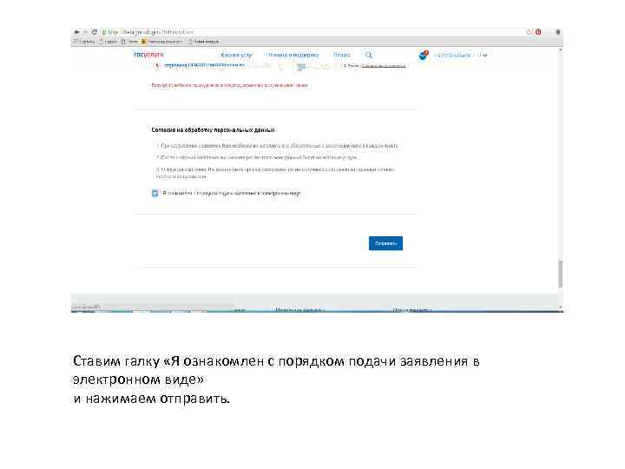Reload the page with the refresh icon
This screenshot has height=469, width=625.
[x=95, y=32]
